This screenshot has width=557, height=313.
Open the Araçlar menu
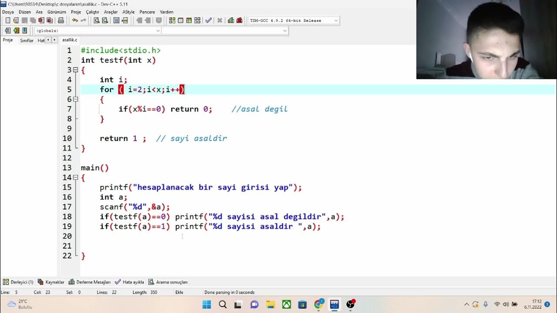click(111, 12)
